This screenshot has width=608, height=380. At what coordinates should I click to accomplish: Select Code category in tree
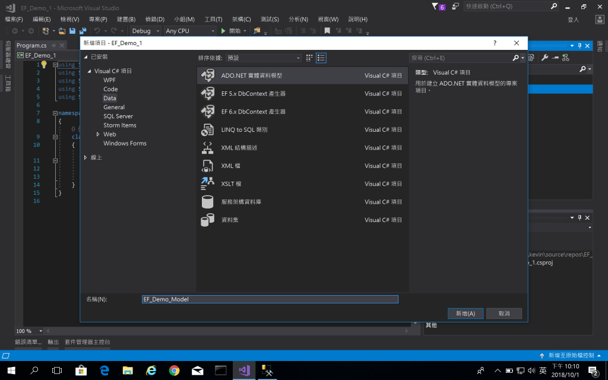tap(110, 89)
